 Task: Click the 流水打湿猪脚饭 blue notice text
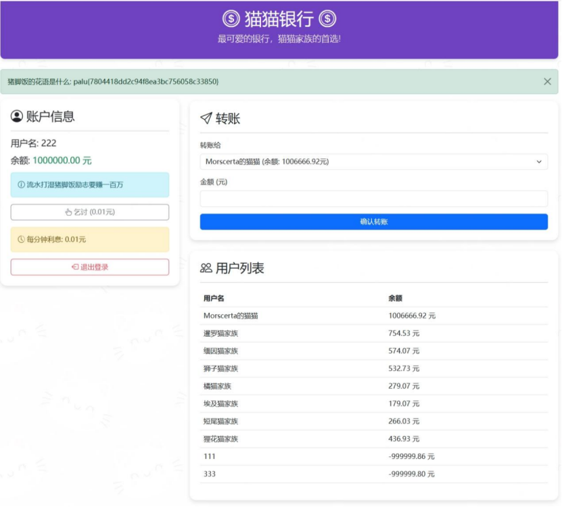click(75, 185)
